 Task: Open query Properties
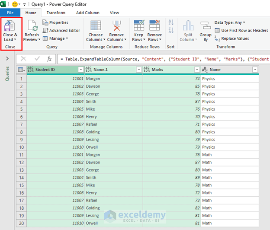point(55,22)
